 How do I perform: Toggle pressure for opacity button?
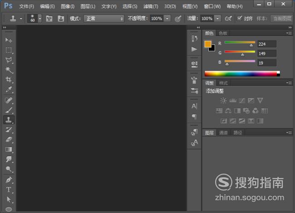click(x=178, y=19)
